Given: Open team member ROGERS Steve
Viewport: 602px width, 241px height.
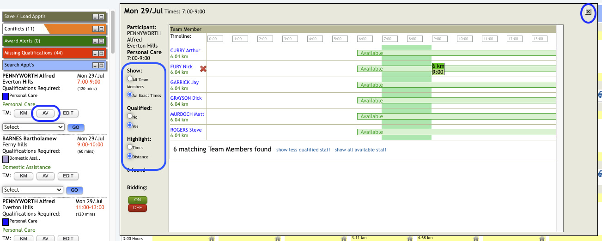Looking at the screenshot, I should 186,130.
